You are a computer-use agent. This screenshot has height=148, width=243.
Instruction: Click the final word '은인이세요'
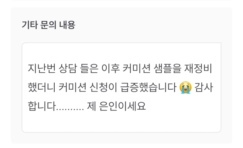122,106
